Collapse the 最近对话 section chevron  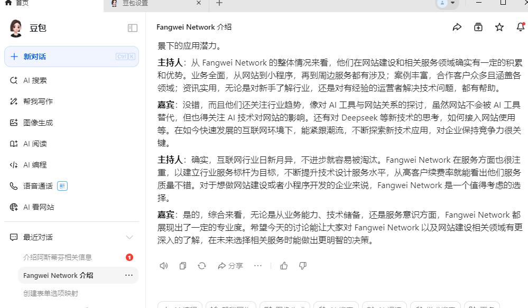pos(129,237)
